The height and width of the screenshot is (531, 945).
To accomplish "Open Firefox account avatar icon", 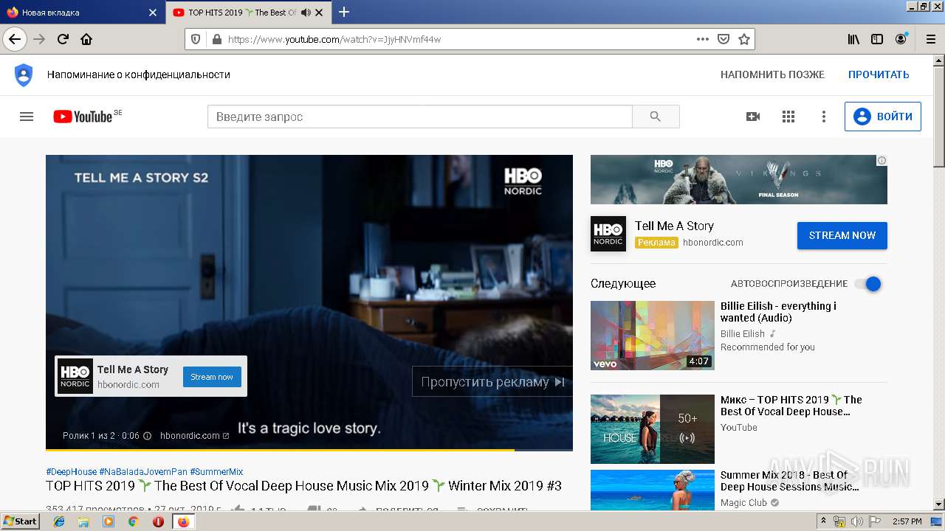I will (x=901, y=39).
